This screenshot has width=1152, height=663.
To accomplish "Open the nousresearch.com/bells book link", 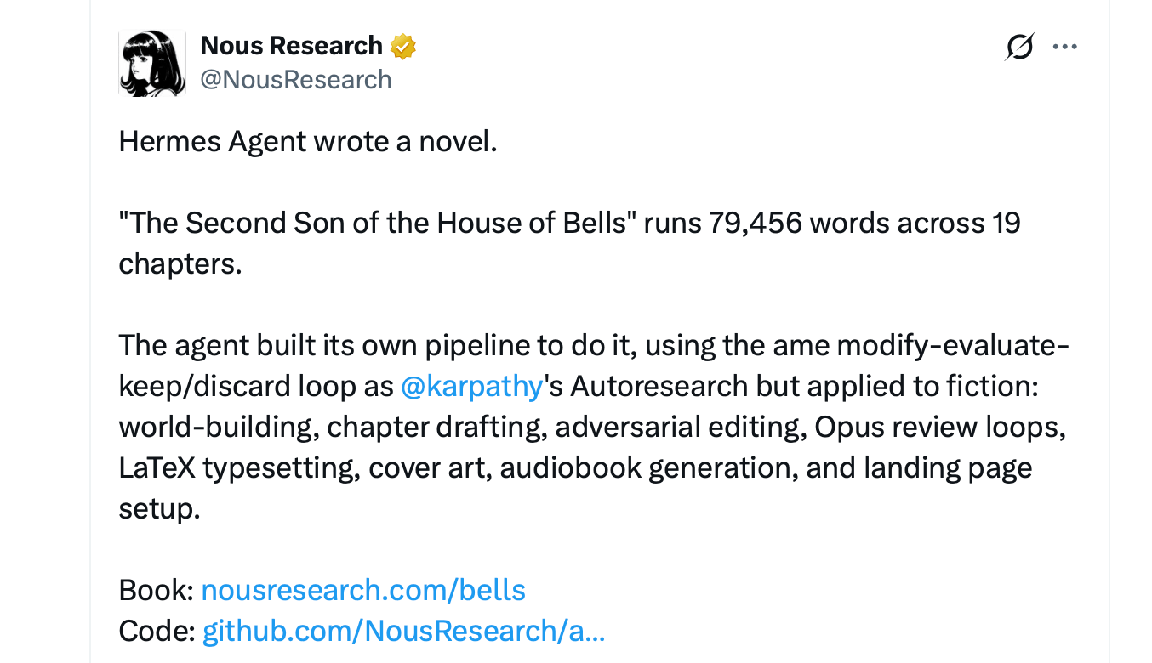I will pyautogui.click(x=363, y=590).
